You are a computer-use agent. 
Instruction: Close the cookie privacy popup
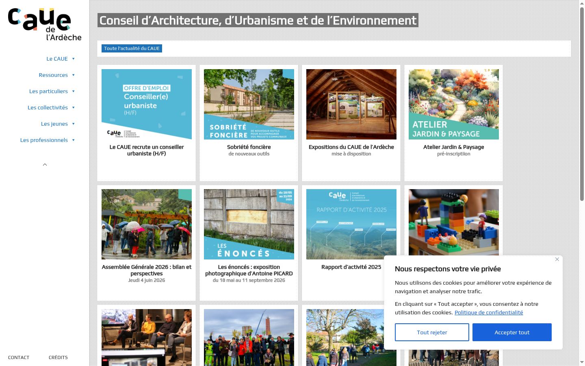point(557,259)
